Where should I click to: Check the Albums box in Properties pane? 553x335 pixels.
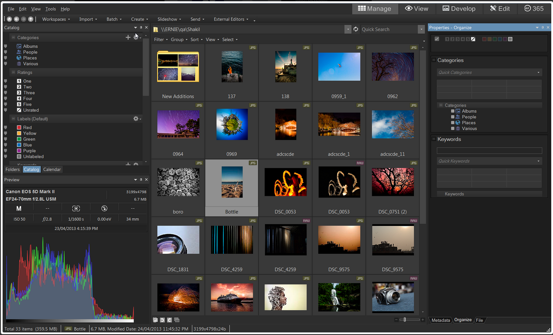453,111
